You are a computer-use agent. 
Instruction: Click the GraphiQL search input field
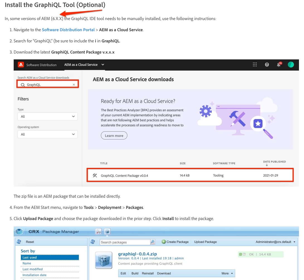(48, 85)
